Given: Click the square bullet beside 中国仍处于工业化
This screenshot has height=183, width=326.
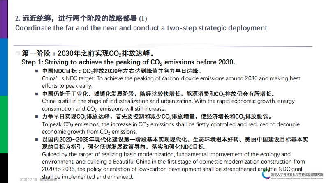Looking at the screenshot, I should click(37, 94).
